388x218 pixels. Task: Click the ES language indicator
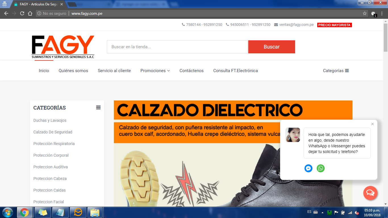point(309,212)
